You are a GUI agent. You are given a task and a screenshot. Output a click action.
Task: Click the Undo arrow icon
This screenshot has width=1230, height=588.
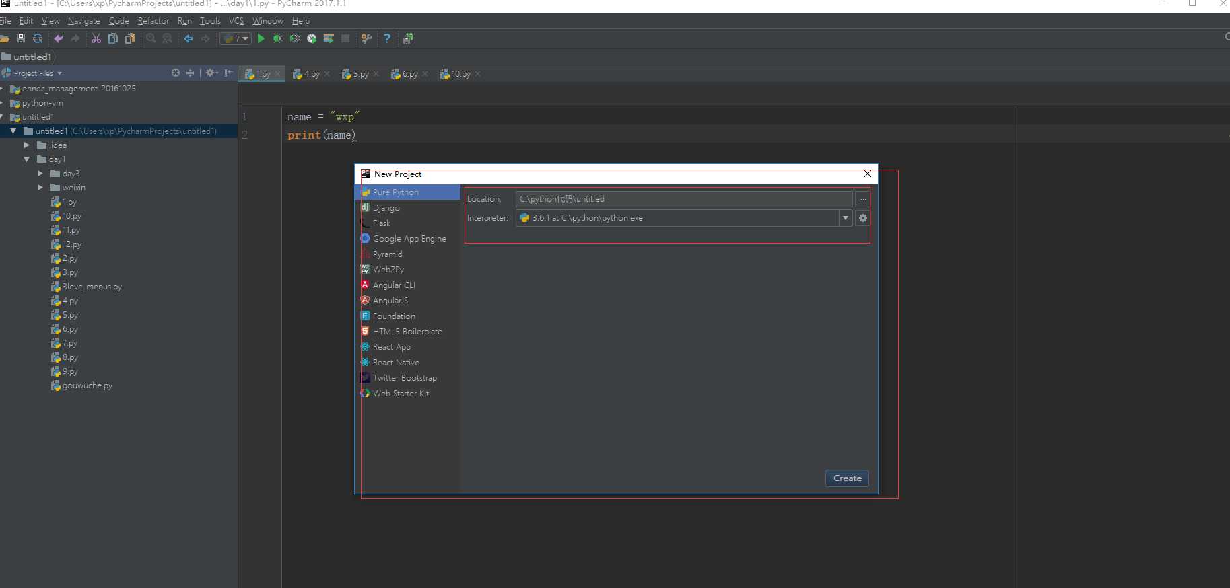[59, 39]
